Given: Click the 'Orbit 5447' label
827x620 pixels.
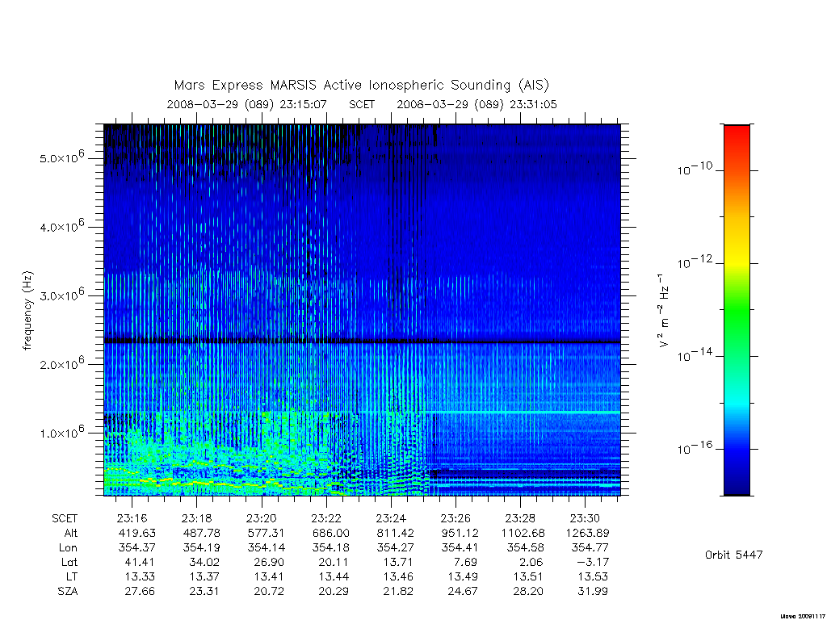Looking at the screenshot, I should (733, 555).
